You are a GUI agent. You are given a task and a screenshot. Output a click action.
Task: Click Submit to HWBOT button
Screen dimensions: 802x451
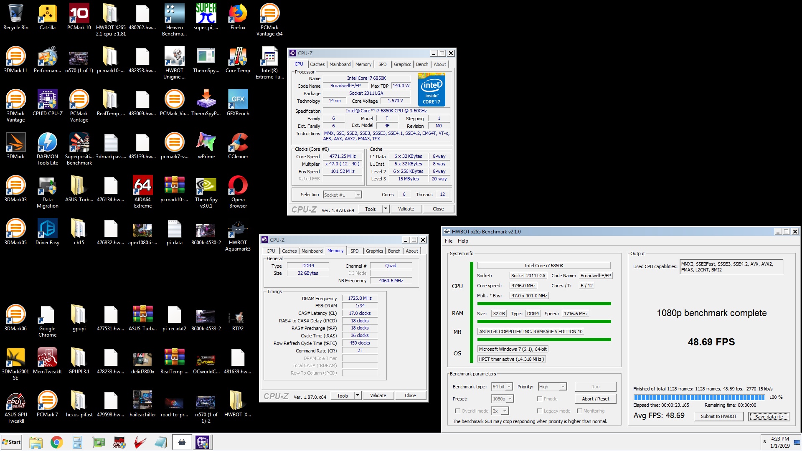point(718,416)
